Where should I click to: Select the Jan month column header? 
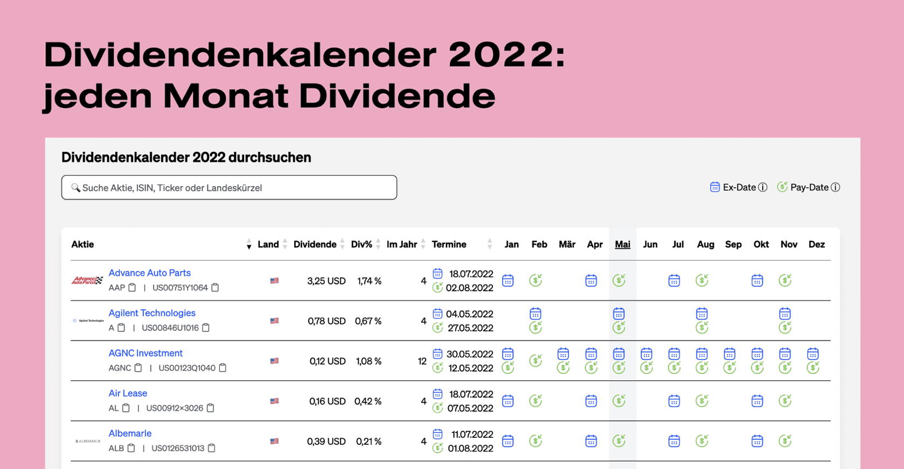click(x=512, y=244)
